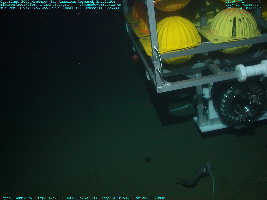The width and height of the screenshot is (267, 200).
Task: Click the Dive# 771 label
Action: [x=235, y=2]
